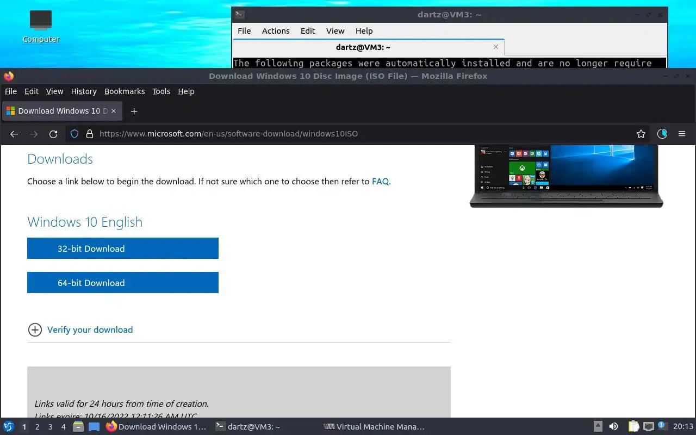Image resolution: width=696 pixels, height=435 pixels.
Task: Click the Windows 10 English heading
Action: [85, 222]
